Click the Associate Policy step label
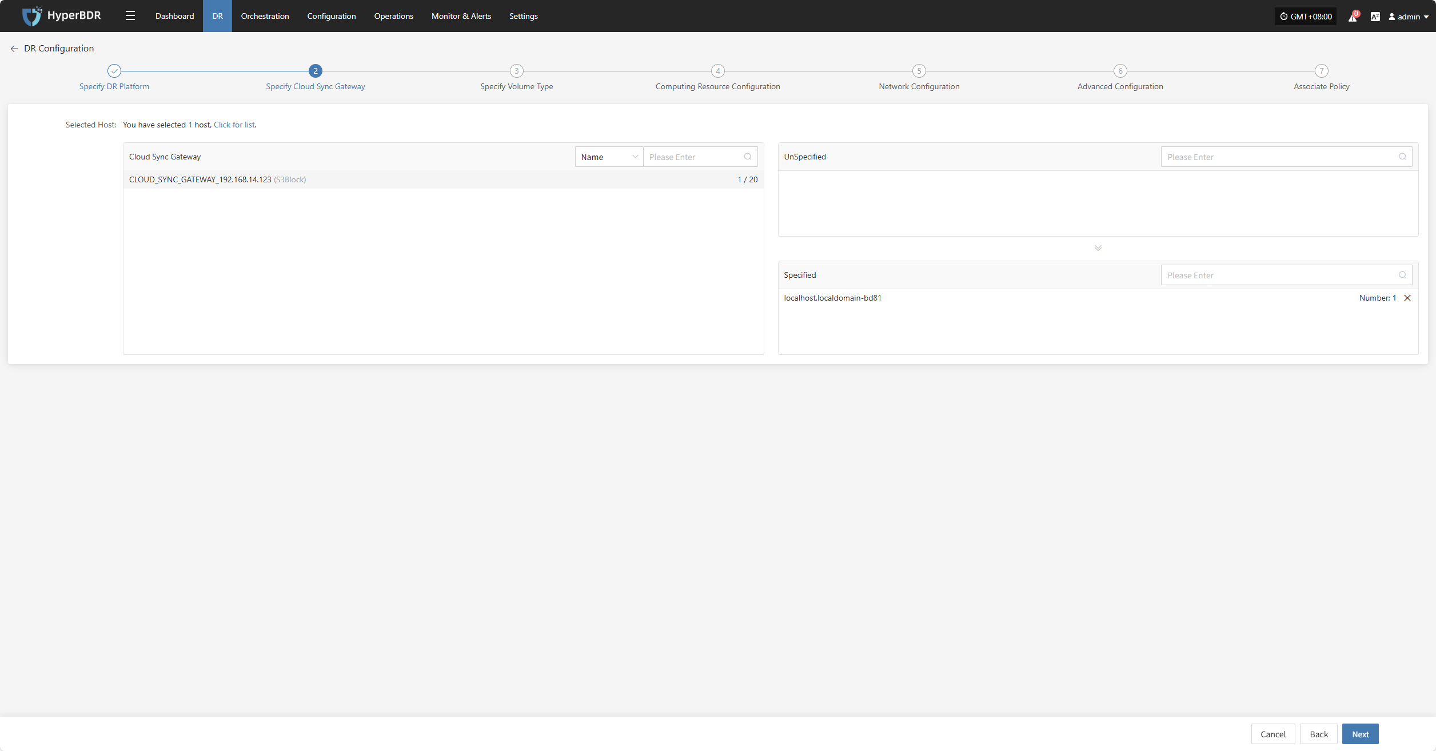 point(1322,86)
